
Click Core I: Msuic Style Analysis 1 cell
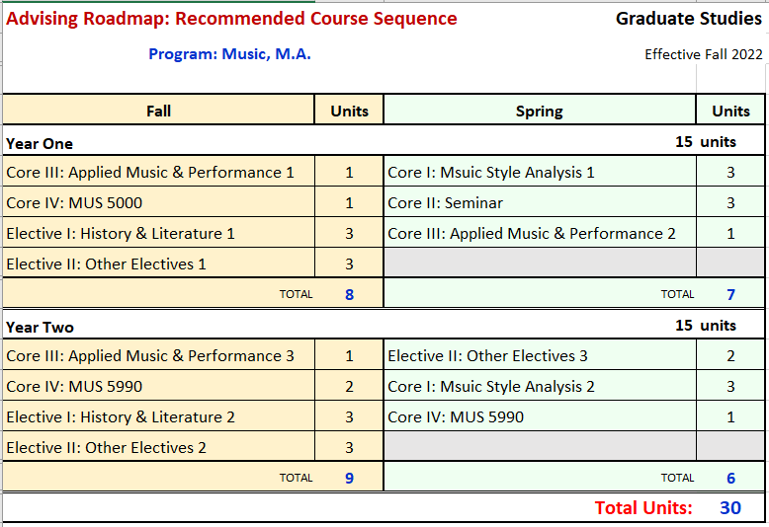(491, 173)
